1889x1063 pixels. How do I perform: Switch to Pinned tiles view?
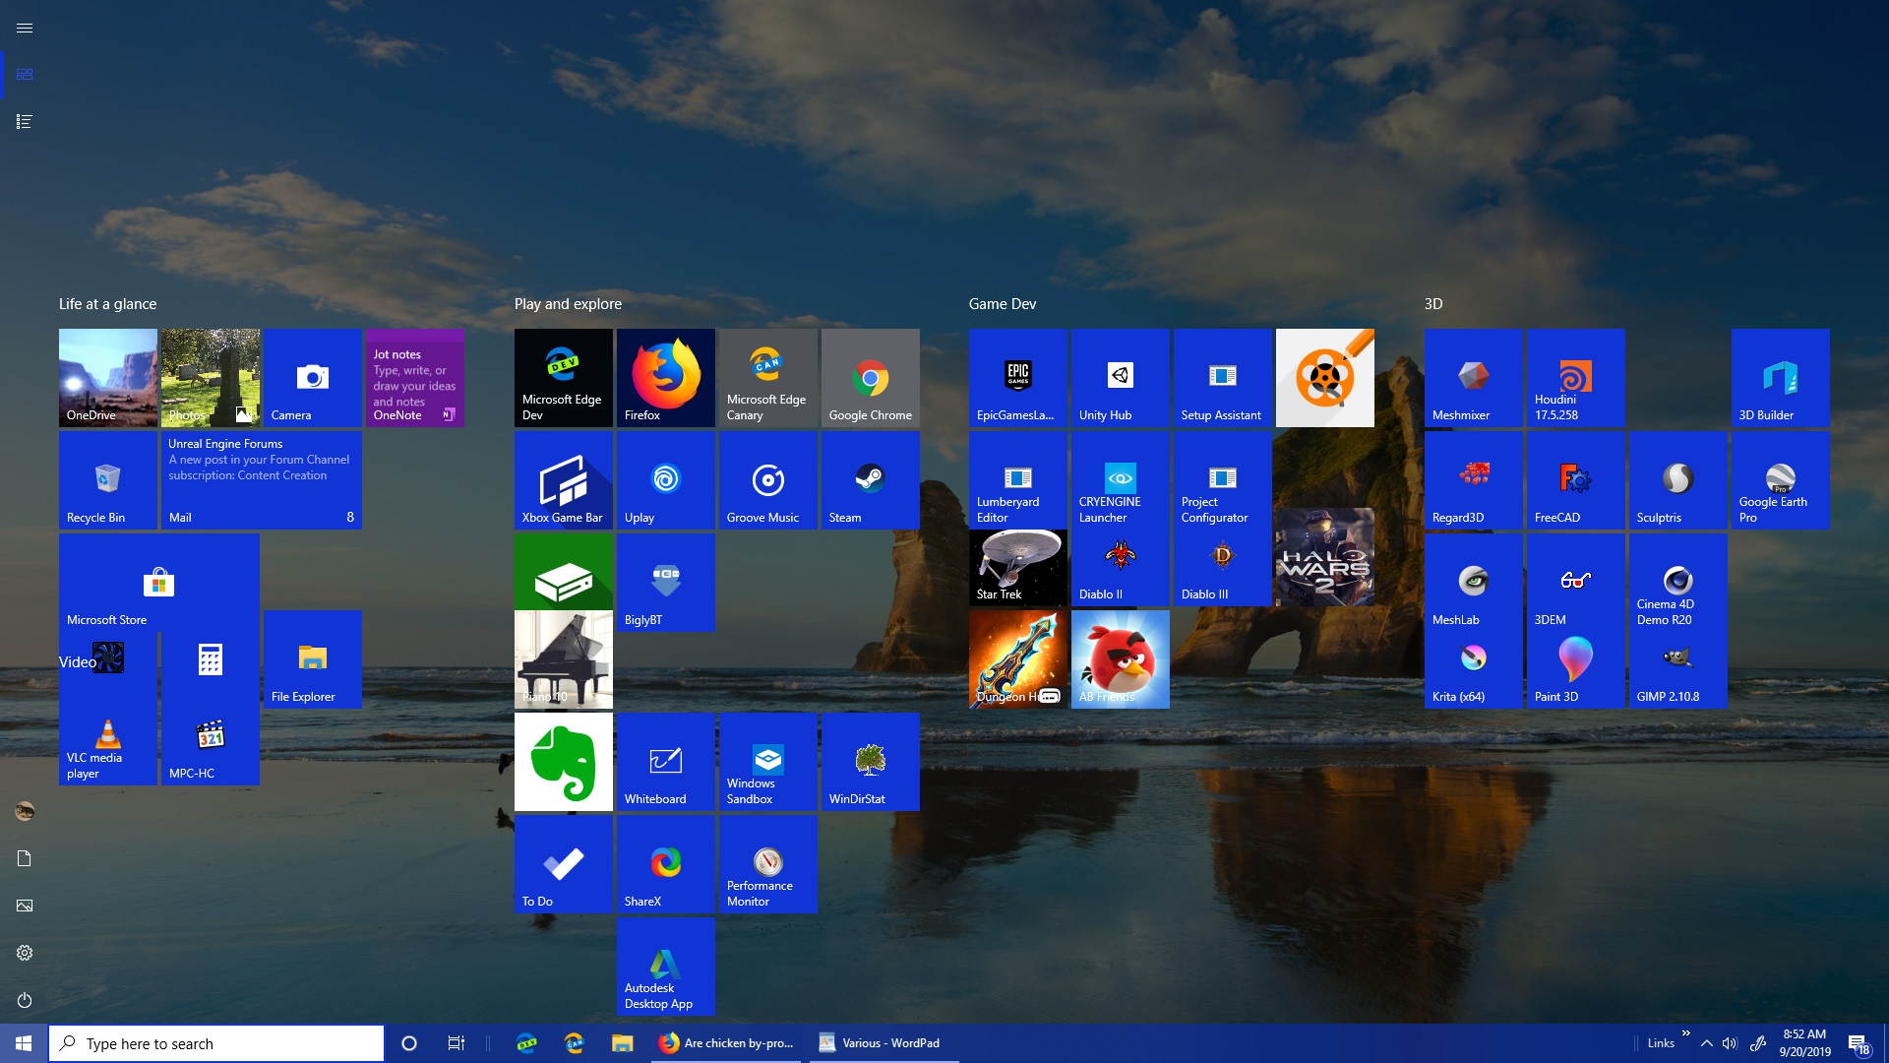[25, 75]
